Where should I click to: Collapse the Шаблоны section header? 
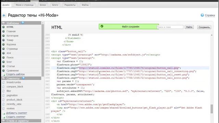coord(21,23)
